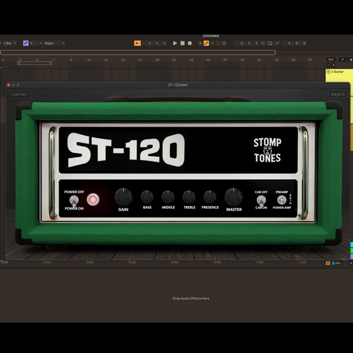Open the PRESETS menu
353x353 pixels.
click(338, 95)
